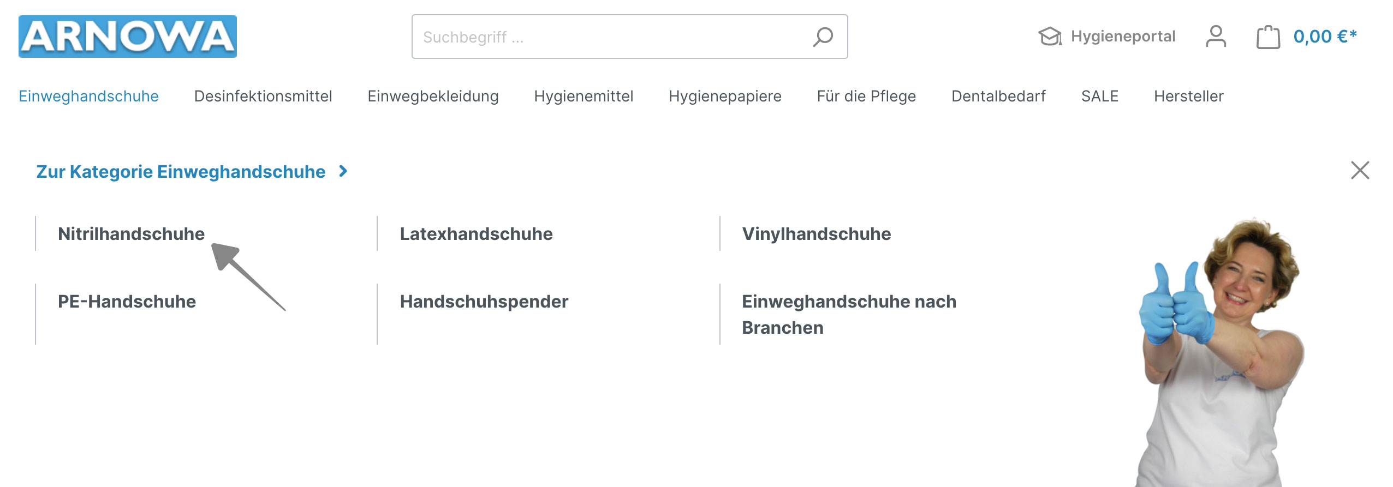The height and width of the screenshot is (487, 1393).
Task: Open the shopping cart bag icon
Action: pyautogui.click(x=1268, y=37)
